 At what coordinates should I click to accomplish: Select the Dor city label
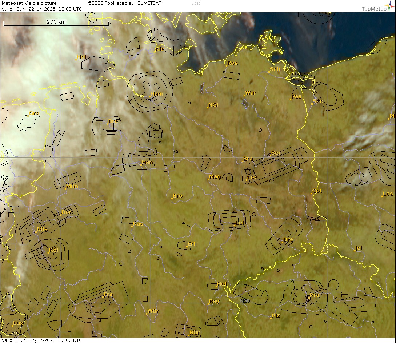(67, 212)
